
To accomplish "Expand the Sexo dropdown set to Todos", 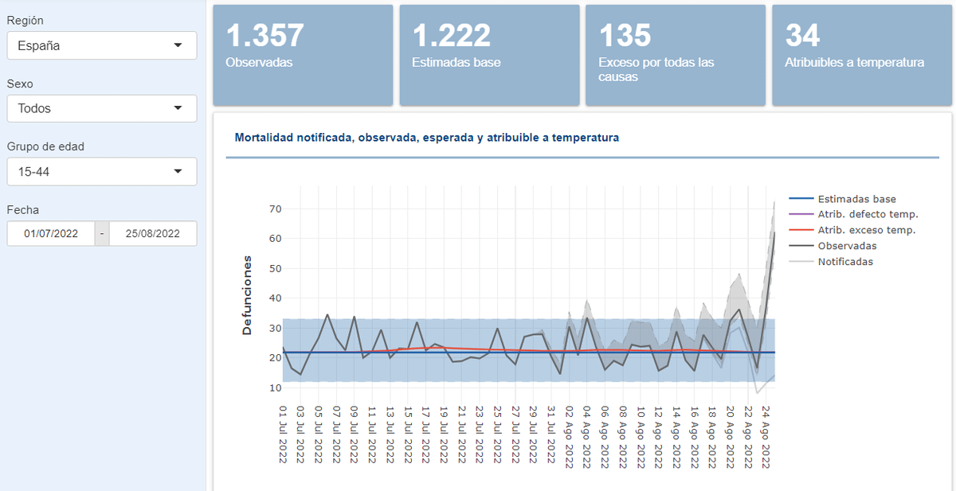I will [x=101, y=108].
